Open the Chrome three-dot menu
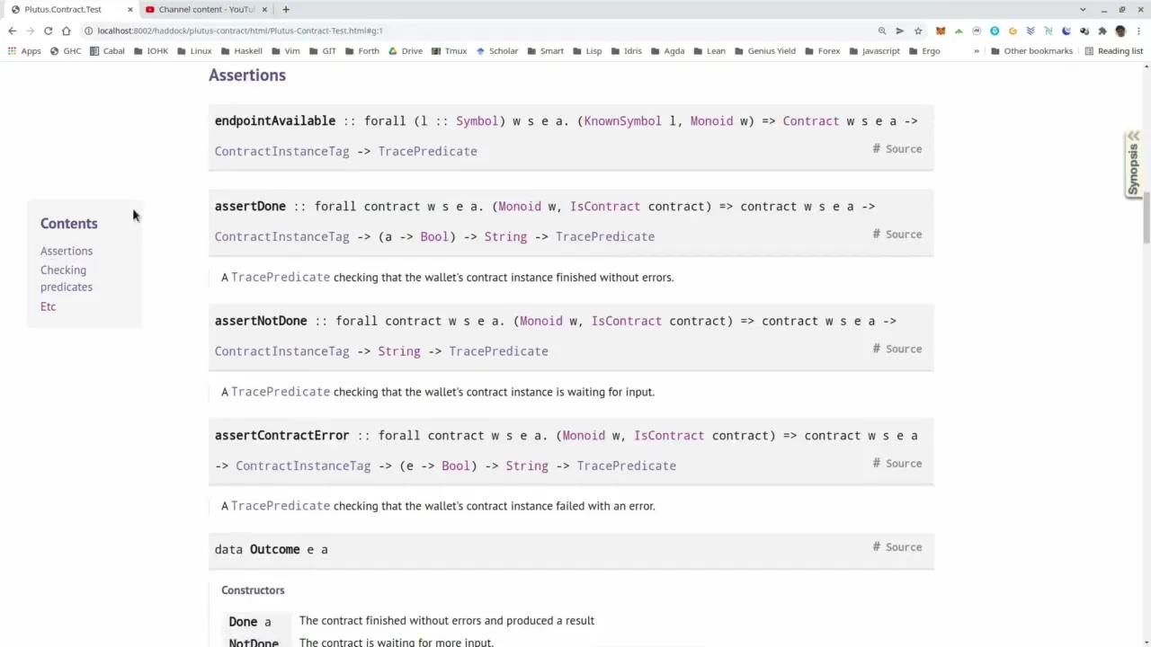The height and width of the screenshot is (647, 1151). [x=1138, y=30]
